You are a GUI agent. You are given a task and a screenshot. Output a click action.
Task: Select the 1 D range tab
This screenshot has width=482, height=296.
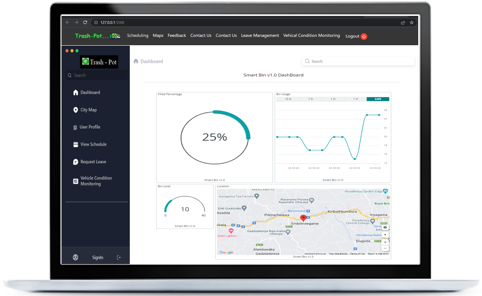click(333, 99)
